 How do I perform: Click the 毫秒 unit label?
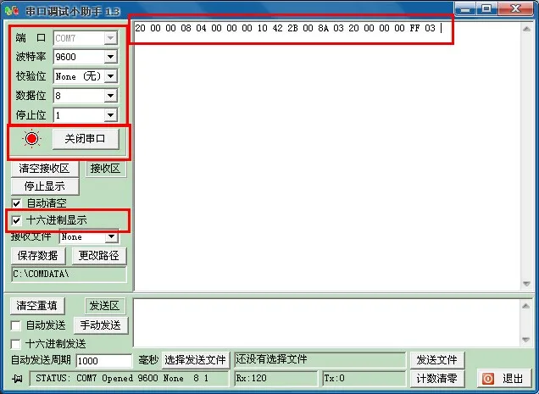pos(148,360)
